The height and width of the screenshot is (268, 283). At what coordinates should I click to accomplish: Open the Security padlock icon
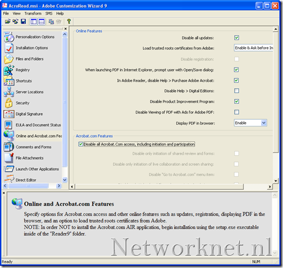9,103
